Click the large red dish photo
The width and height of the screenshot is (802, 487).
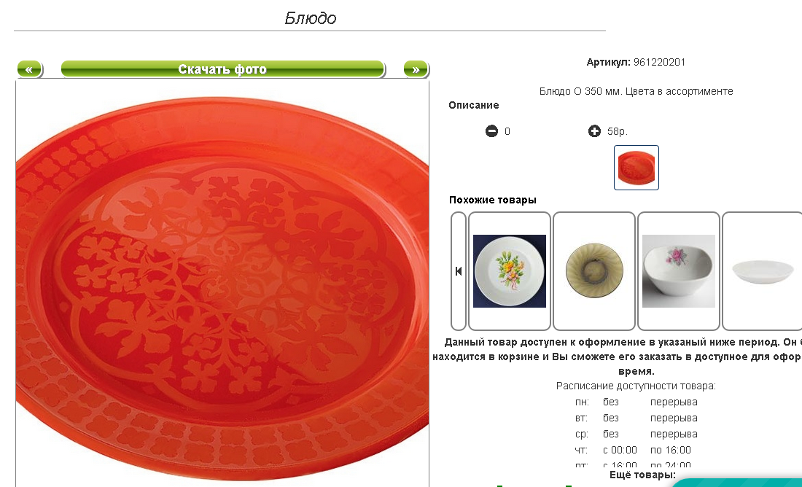[222, 284]
